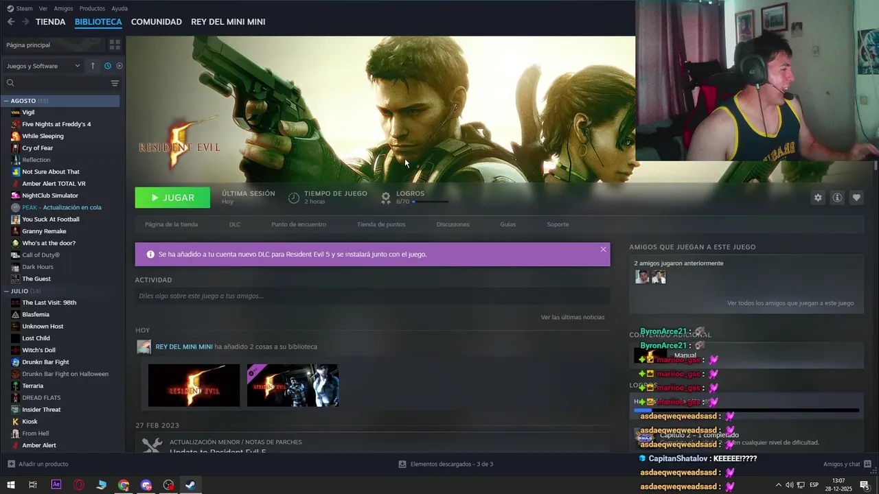This screenshot has height=494, width=879.
Task: Open the Productos menu
Action: click(x=92, y=8)
